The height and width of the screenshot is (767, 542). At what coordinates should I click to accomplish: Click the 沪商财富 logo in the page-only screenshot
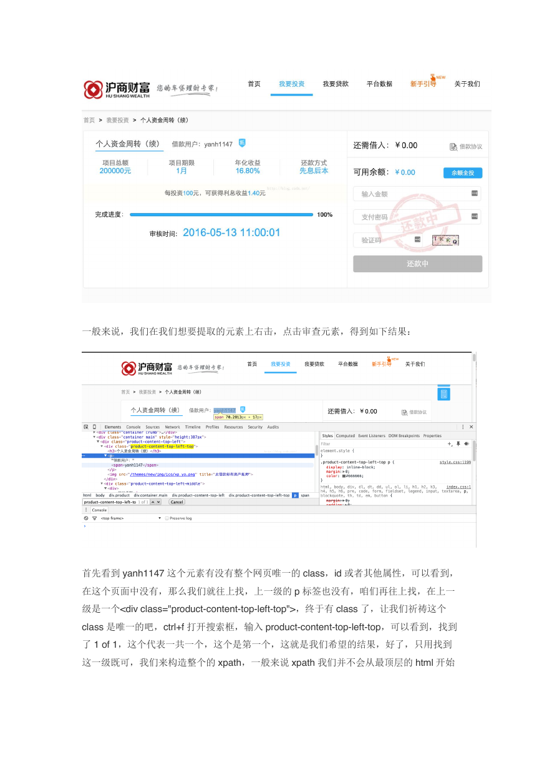117,89
